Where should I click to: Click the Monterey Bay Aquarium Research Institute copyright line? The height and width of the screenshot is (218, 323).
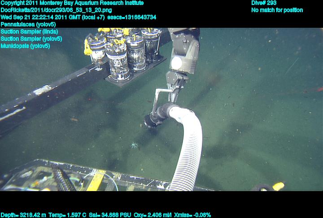tap(72, 3)
